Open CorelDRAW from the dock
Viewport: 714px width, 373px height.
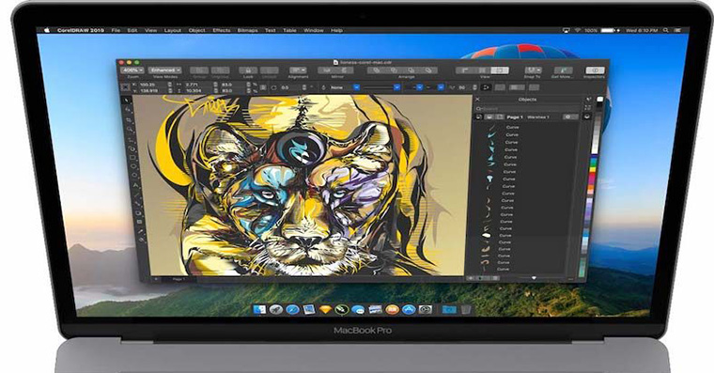pos(341,310)
